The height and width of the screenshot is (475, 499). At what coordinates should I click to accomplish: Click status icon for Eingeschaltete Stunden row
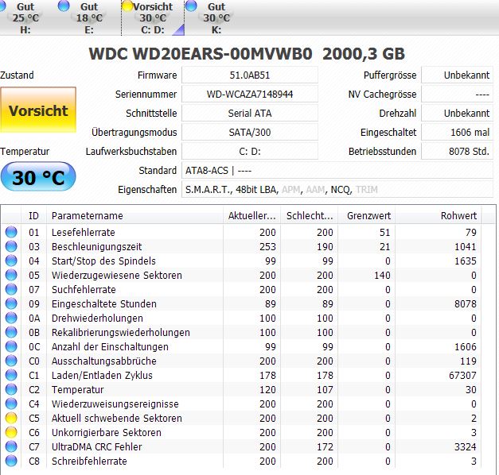tap(11, 303)
